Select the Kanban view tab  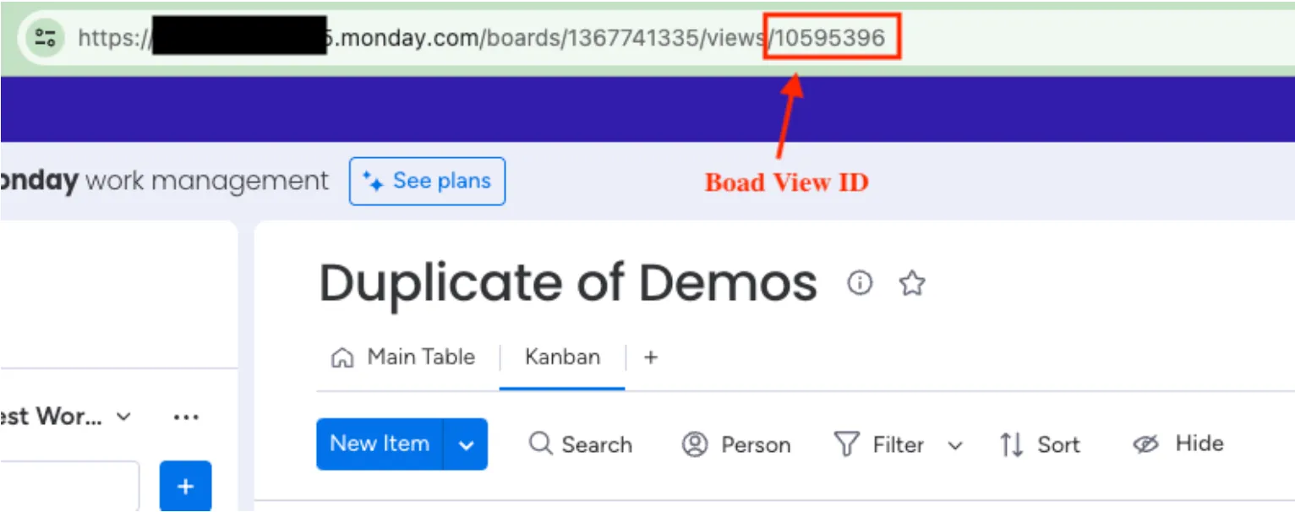pyautogui.click(x=562, y=357)
